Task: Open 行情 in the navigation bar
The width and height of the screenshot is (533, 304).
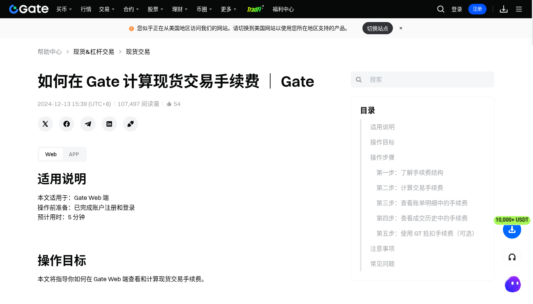Action: (86, 9)
